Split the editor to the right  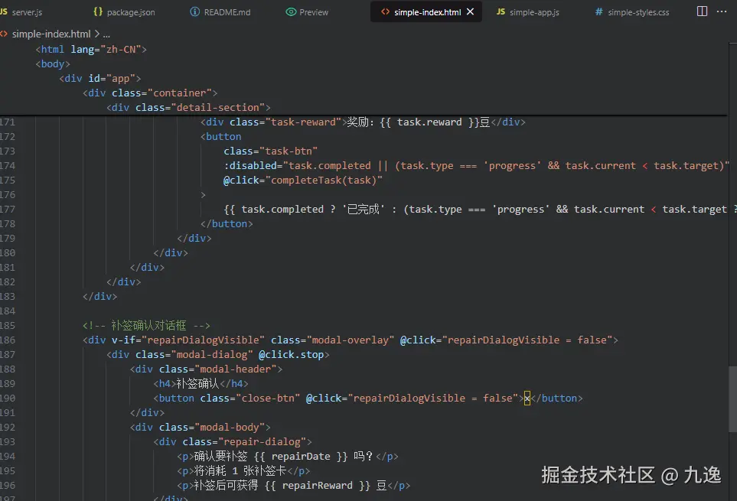coord(702,11)
